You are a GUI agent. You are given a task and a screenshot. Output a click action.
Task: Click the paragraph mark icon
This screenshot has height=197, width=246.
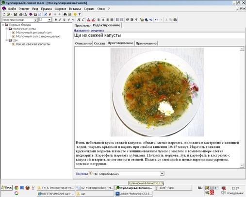136,20
